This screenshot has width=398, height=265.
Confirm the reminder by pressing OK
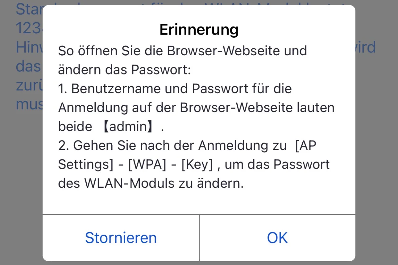pos(277,238)
